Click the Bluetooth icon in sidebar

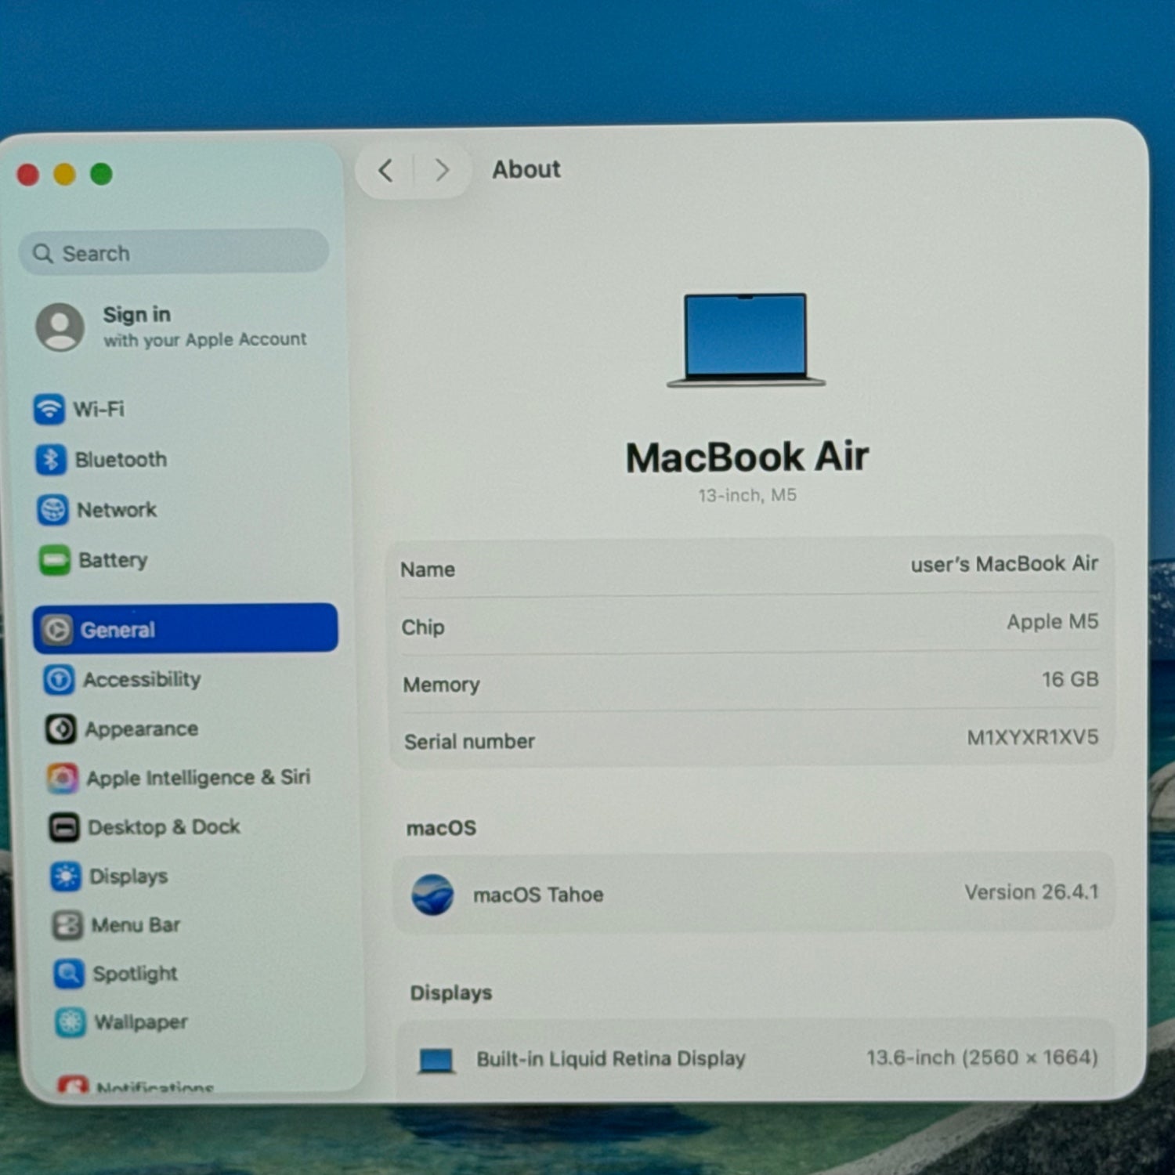51,460
